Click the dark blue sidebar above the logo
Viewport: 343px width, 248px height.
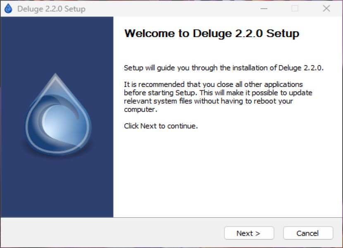pos(57,44)
